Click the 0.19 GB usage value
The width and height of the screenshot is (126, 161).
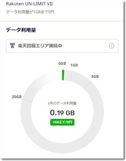(62, 113)
